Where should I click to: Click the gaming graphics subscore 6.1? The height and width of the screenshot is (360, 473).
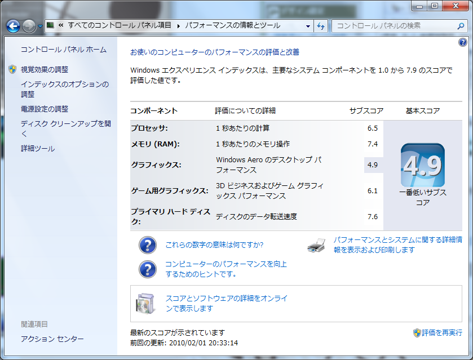tap(373, 191)
